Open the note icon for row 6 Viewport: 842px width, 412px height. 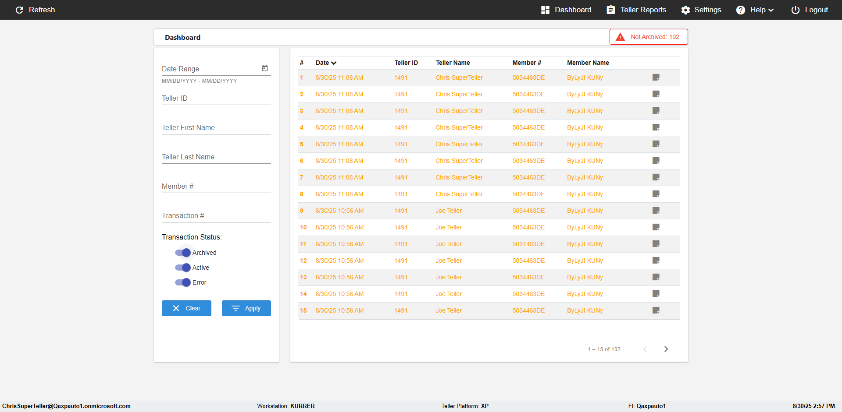tap(656, 161)
